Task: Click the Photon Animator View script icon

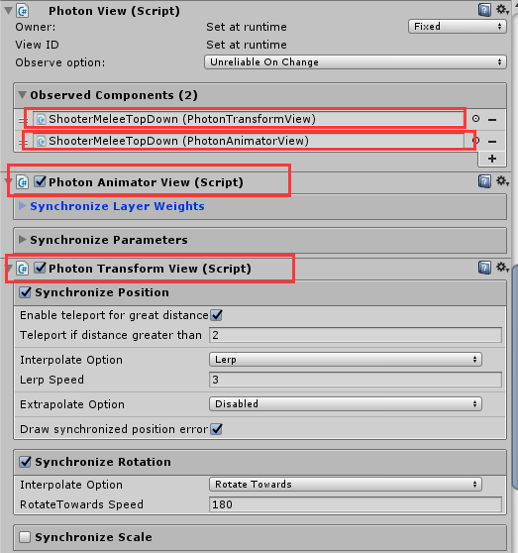Action: point(23,182)
